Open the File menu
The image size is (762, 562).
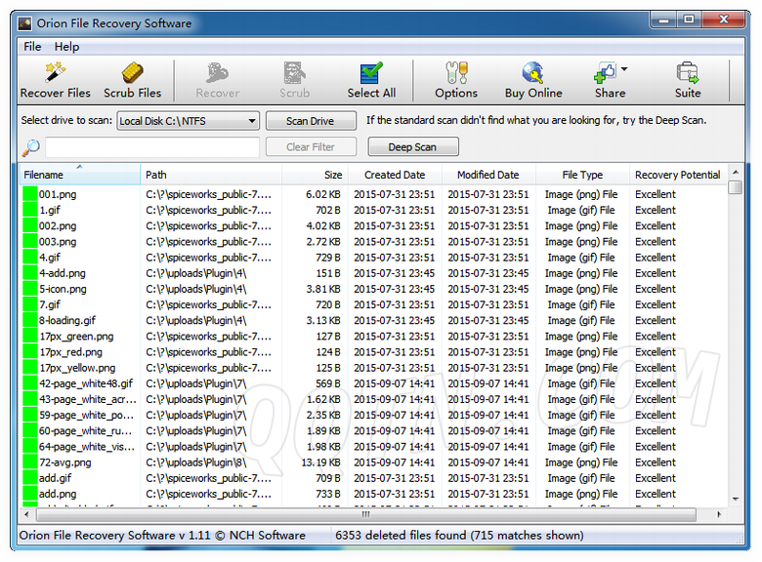point(32,47)
